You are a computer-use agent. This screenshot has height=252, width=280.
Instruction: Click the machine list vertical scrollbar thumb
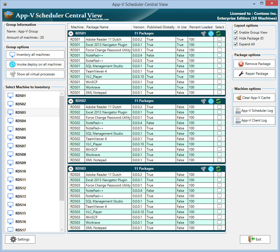(x=62, y=148)
